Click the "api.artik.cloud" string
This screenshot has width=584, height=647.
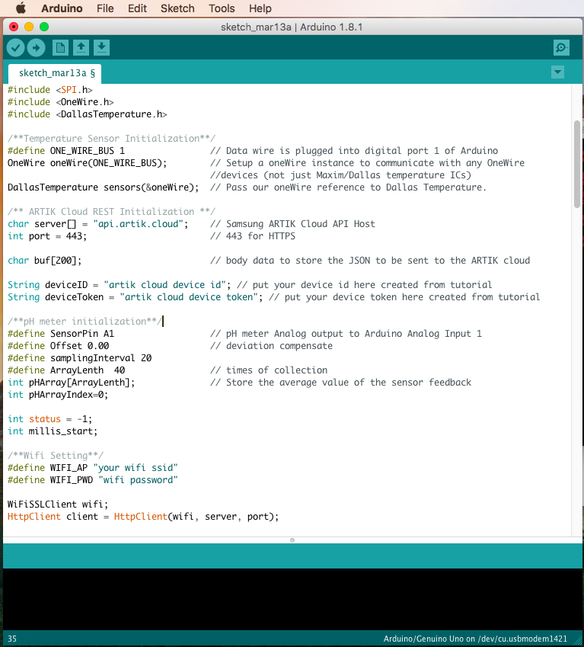coord(138,224)
